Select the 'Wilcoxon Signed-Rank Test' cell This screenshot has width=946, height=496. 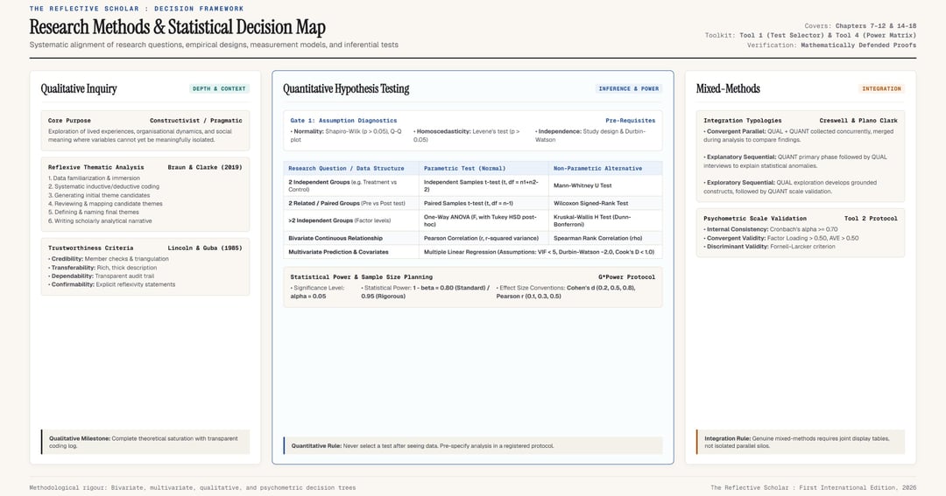pos(606,203)
